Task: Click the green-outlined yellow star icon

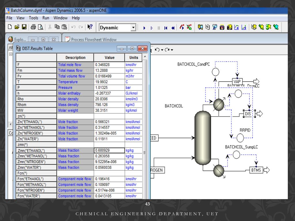Action: (x=268, y=27)
